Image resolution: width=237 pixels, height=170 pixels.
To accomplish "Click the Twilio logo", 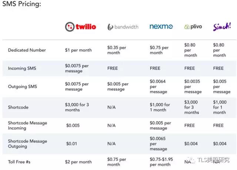I will pos(80,27).
